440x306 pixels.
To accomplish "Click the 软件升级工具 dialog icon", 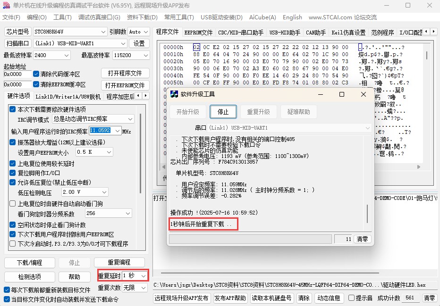I will pyautogui.click(x=174, y=94).
